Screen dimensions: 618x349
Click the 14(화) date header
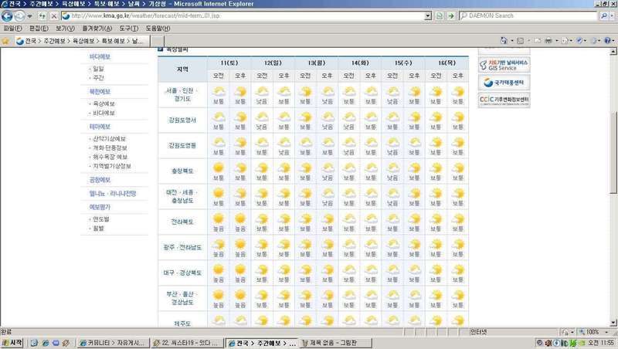click(359, 63)
